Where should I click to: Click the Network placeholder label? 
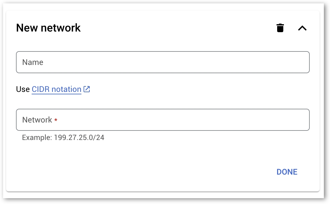tap(37, 120)
